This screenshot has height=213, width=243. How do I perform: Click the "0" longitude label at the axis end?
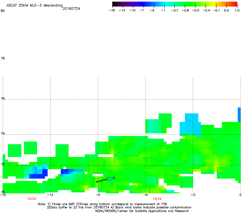[x=240, y=195]
